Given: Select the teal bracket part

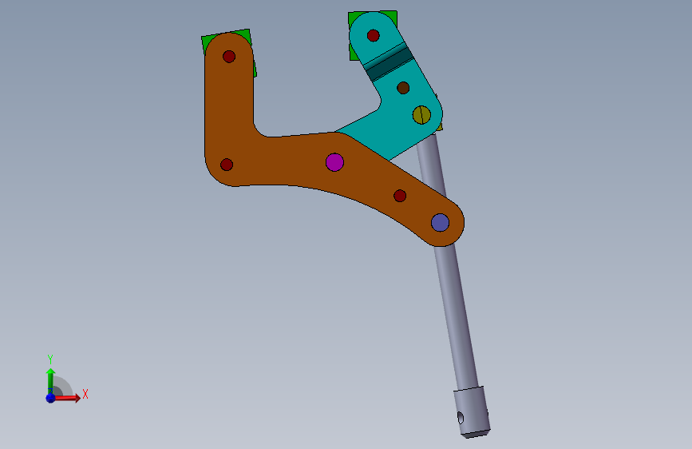Looking at the screenshot, I should [x=397, y=119].
